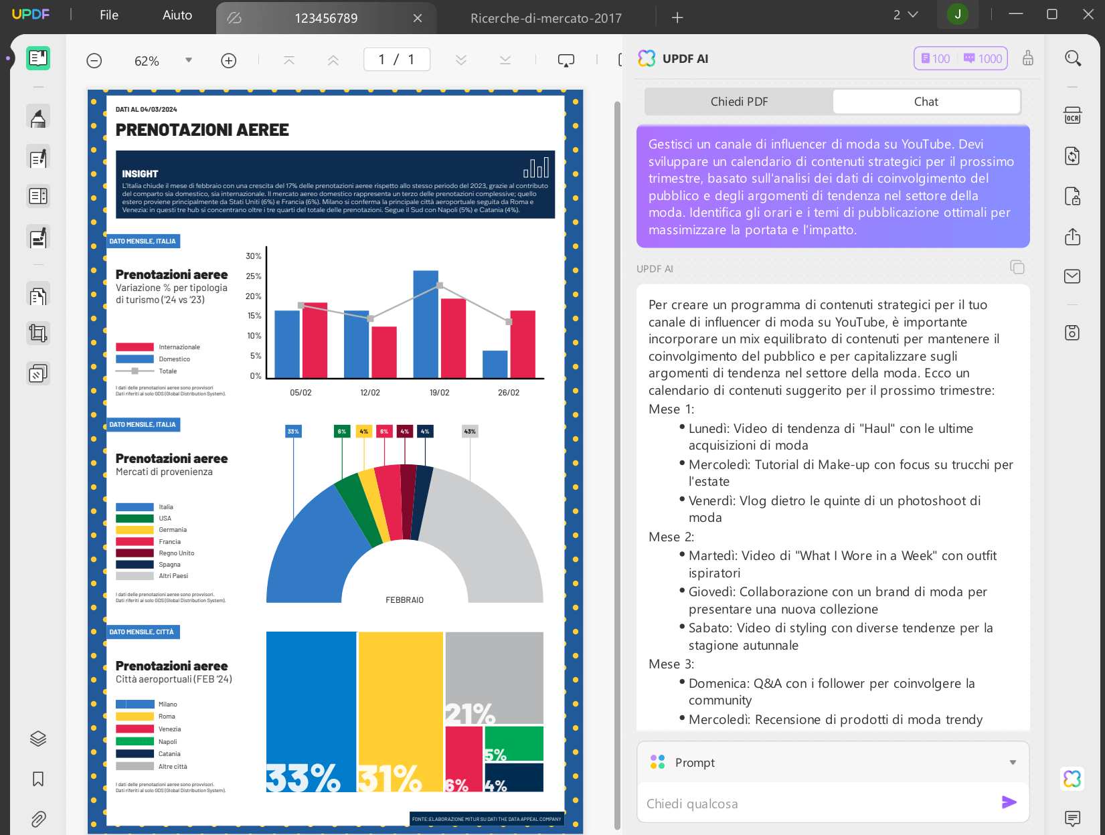1105x835 pixels.
Task: Click in the Chiedi qualcosa input field
Action: pyautogui.click(x=819, y=804)
